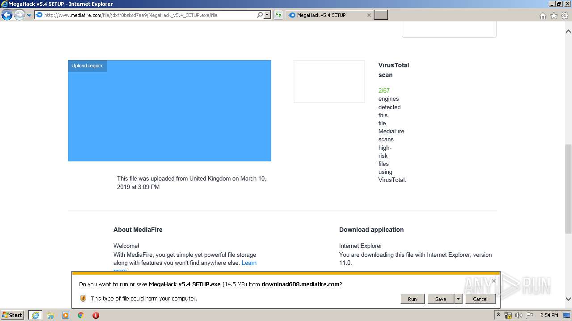Click the Save button in download bar

(x=441, y=299)
